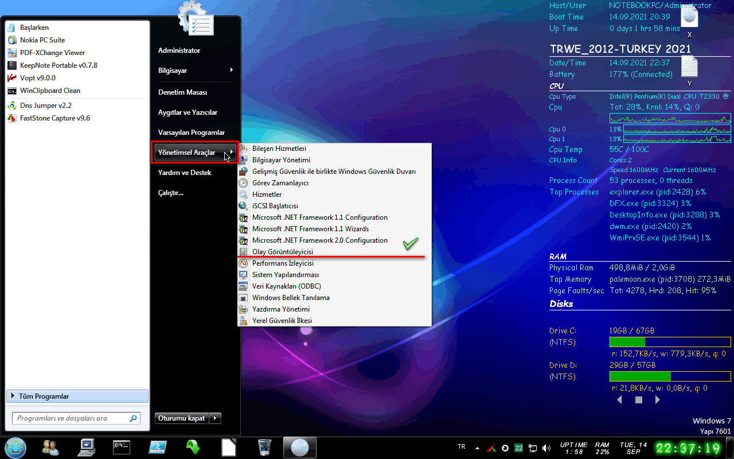Click the Yazdırma Yönetimi icon
The width and height of the screenshot is (734, 459).
pyautogui.click(x=243, y=309)
